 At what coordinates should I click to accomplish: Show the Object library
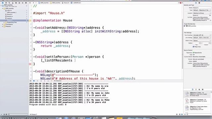pyautogui.click(x=199, y=90)
